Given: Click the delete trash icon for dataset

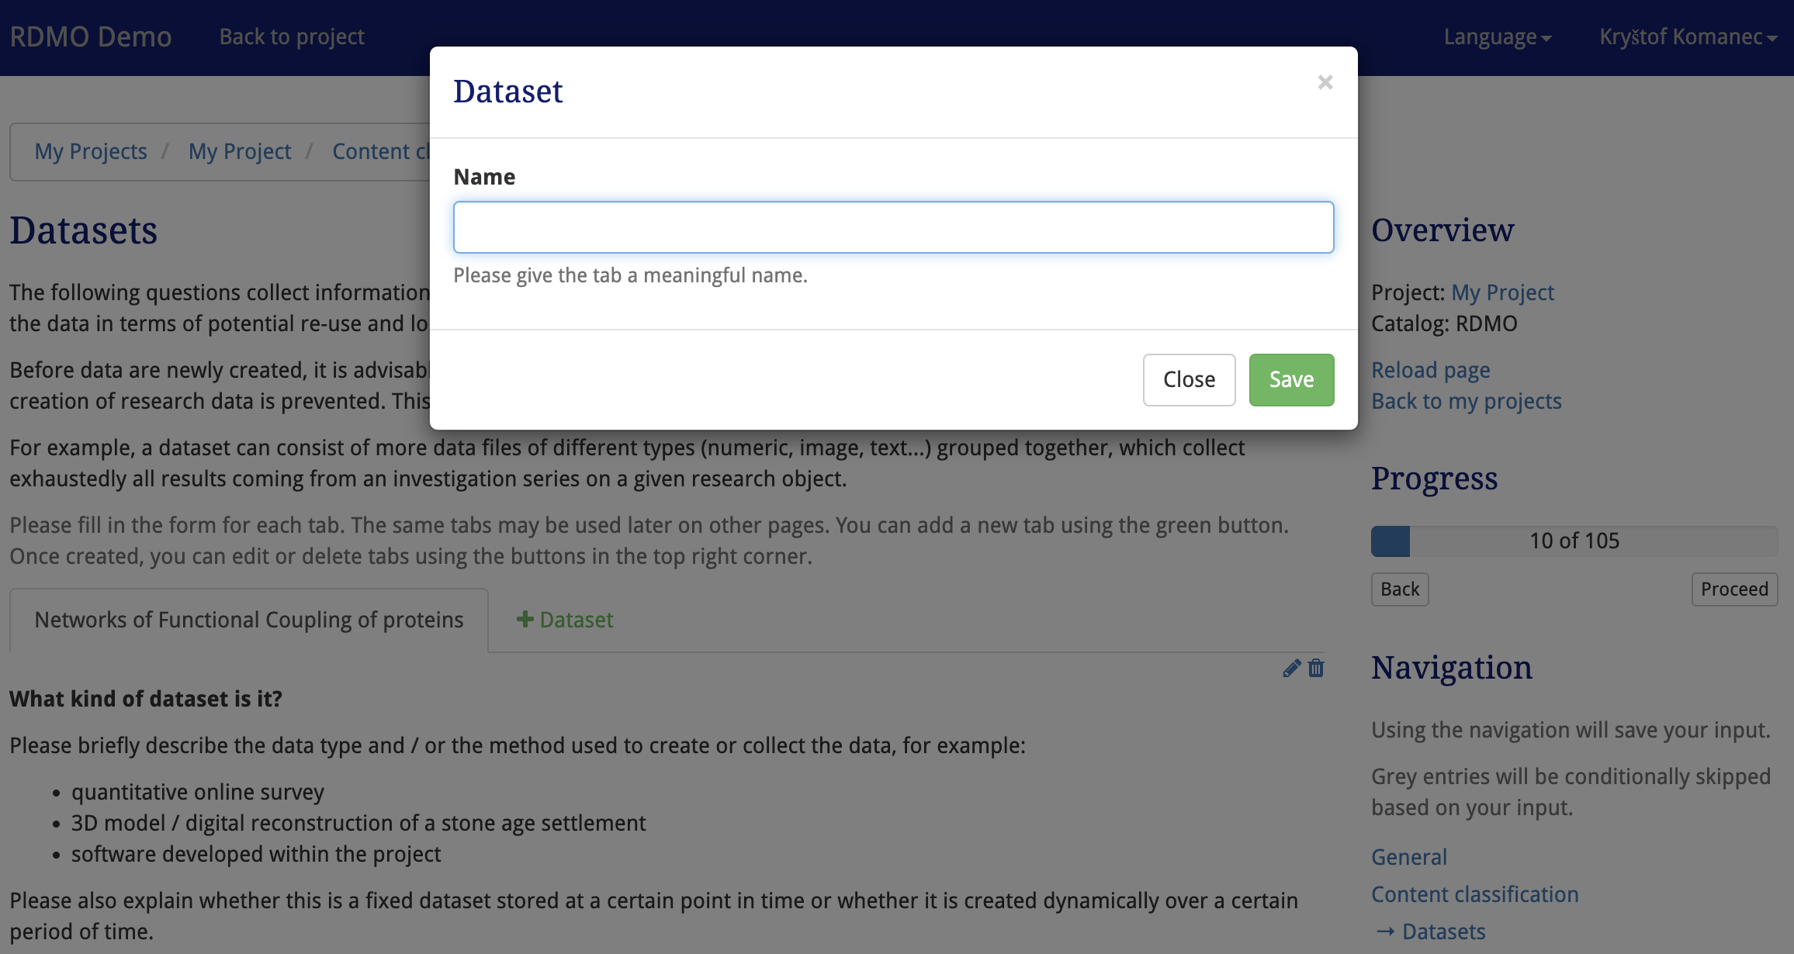Looking at the screenshot, I should click(1316, 668).
